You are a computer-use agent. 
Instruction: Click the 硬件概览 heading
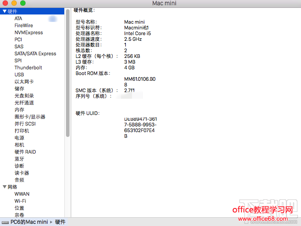[x=84, y=10]
